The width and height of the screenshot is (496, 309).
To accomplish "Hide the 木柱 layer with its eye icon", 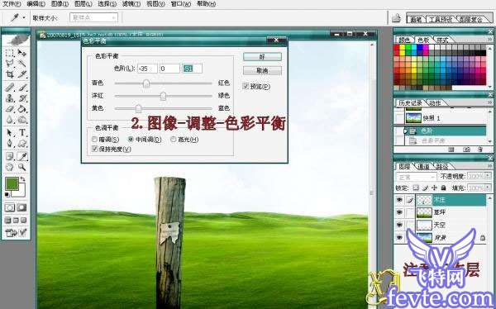I will click(399, 200).
